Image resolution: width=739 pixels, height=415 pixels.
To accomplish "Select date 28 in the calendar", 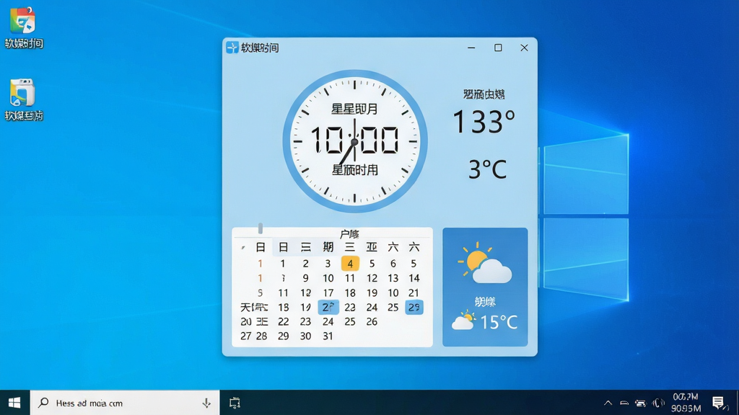I will [x=261, y=336].
